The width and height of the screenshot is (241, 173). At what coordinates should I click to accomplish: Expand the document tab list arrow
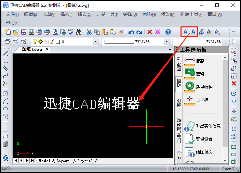(170, 50)
